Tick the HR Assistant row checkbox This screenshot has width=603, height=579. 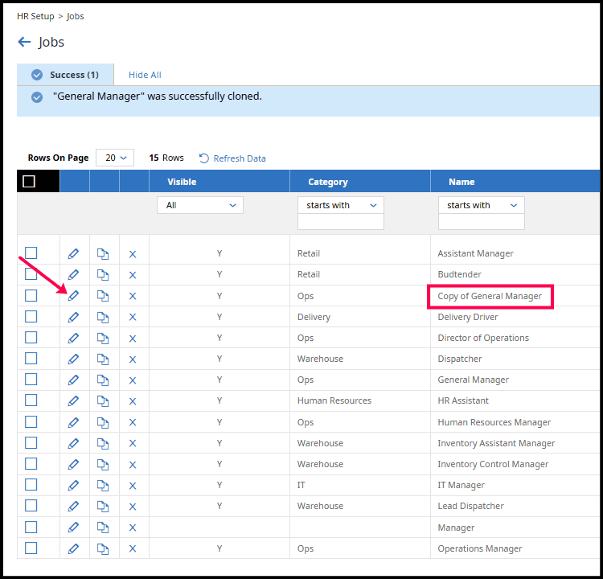(x=31, y=400)
